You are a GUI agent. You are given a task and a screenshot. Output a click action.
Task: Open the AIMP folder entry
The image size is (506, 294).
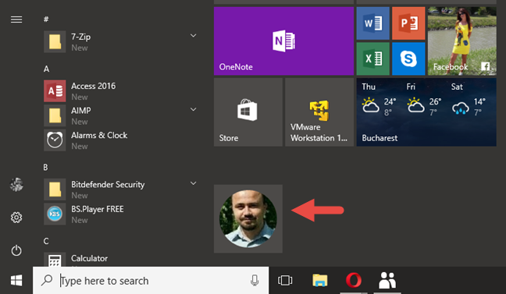pyautogui.click(x=121, y=115)
